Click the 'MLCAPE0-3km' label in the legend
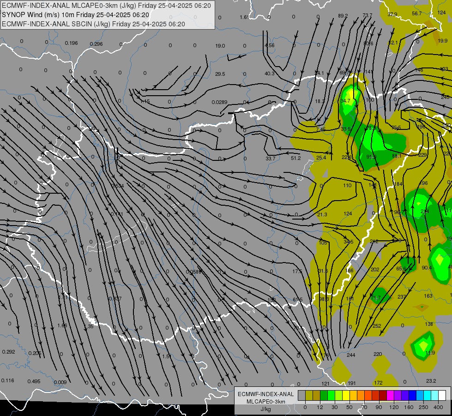Image resolution: width=452 pixels, height=416 pixels. [x=265, y=402]
